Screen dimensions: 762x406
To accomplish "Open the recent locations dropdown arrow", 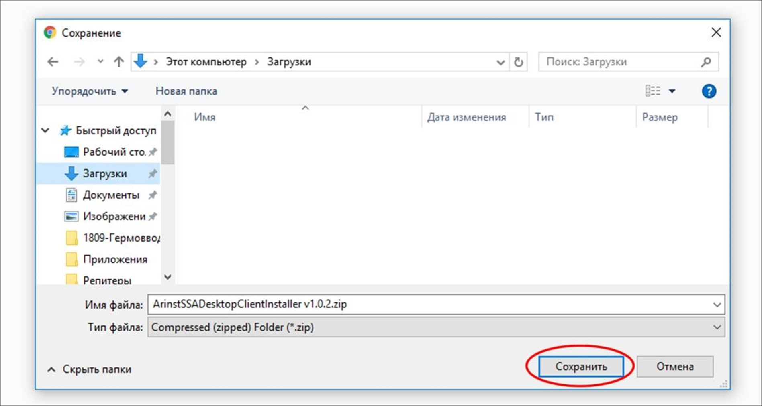I will 100,62.
